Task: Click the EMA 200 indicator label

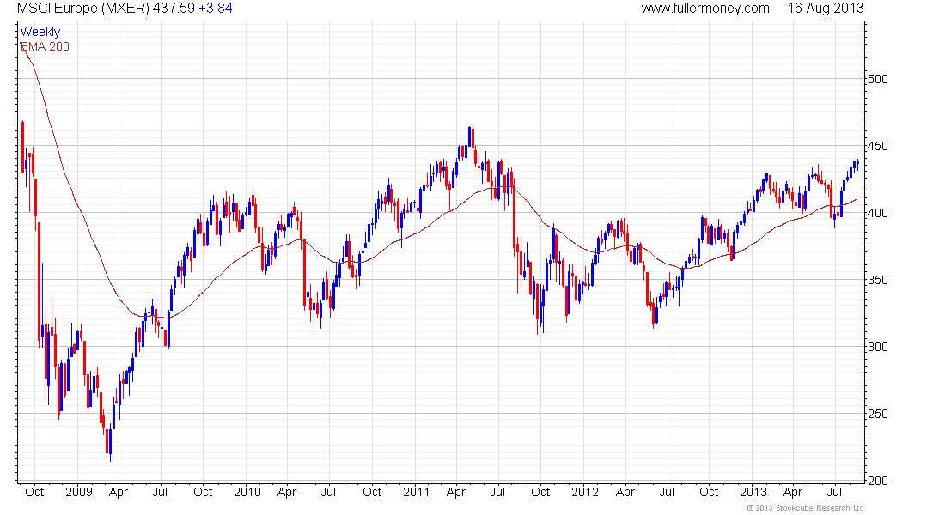Action: [46, 46]
